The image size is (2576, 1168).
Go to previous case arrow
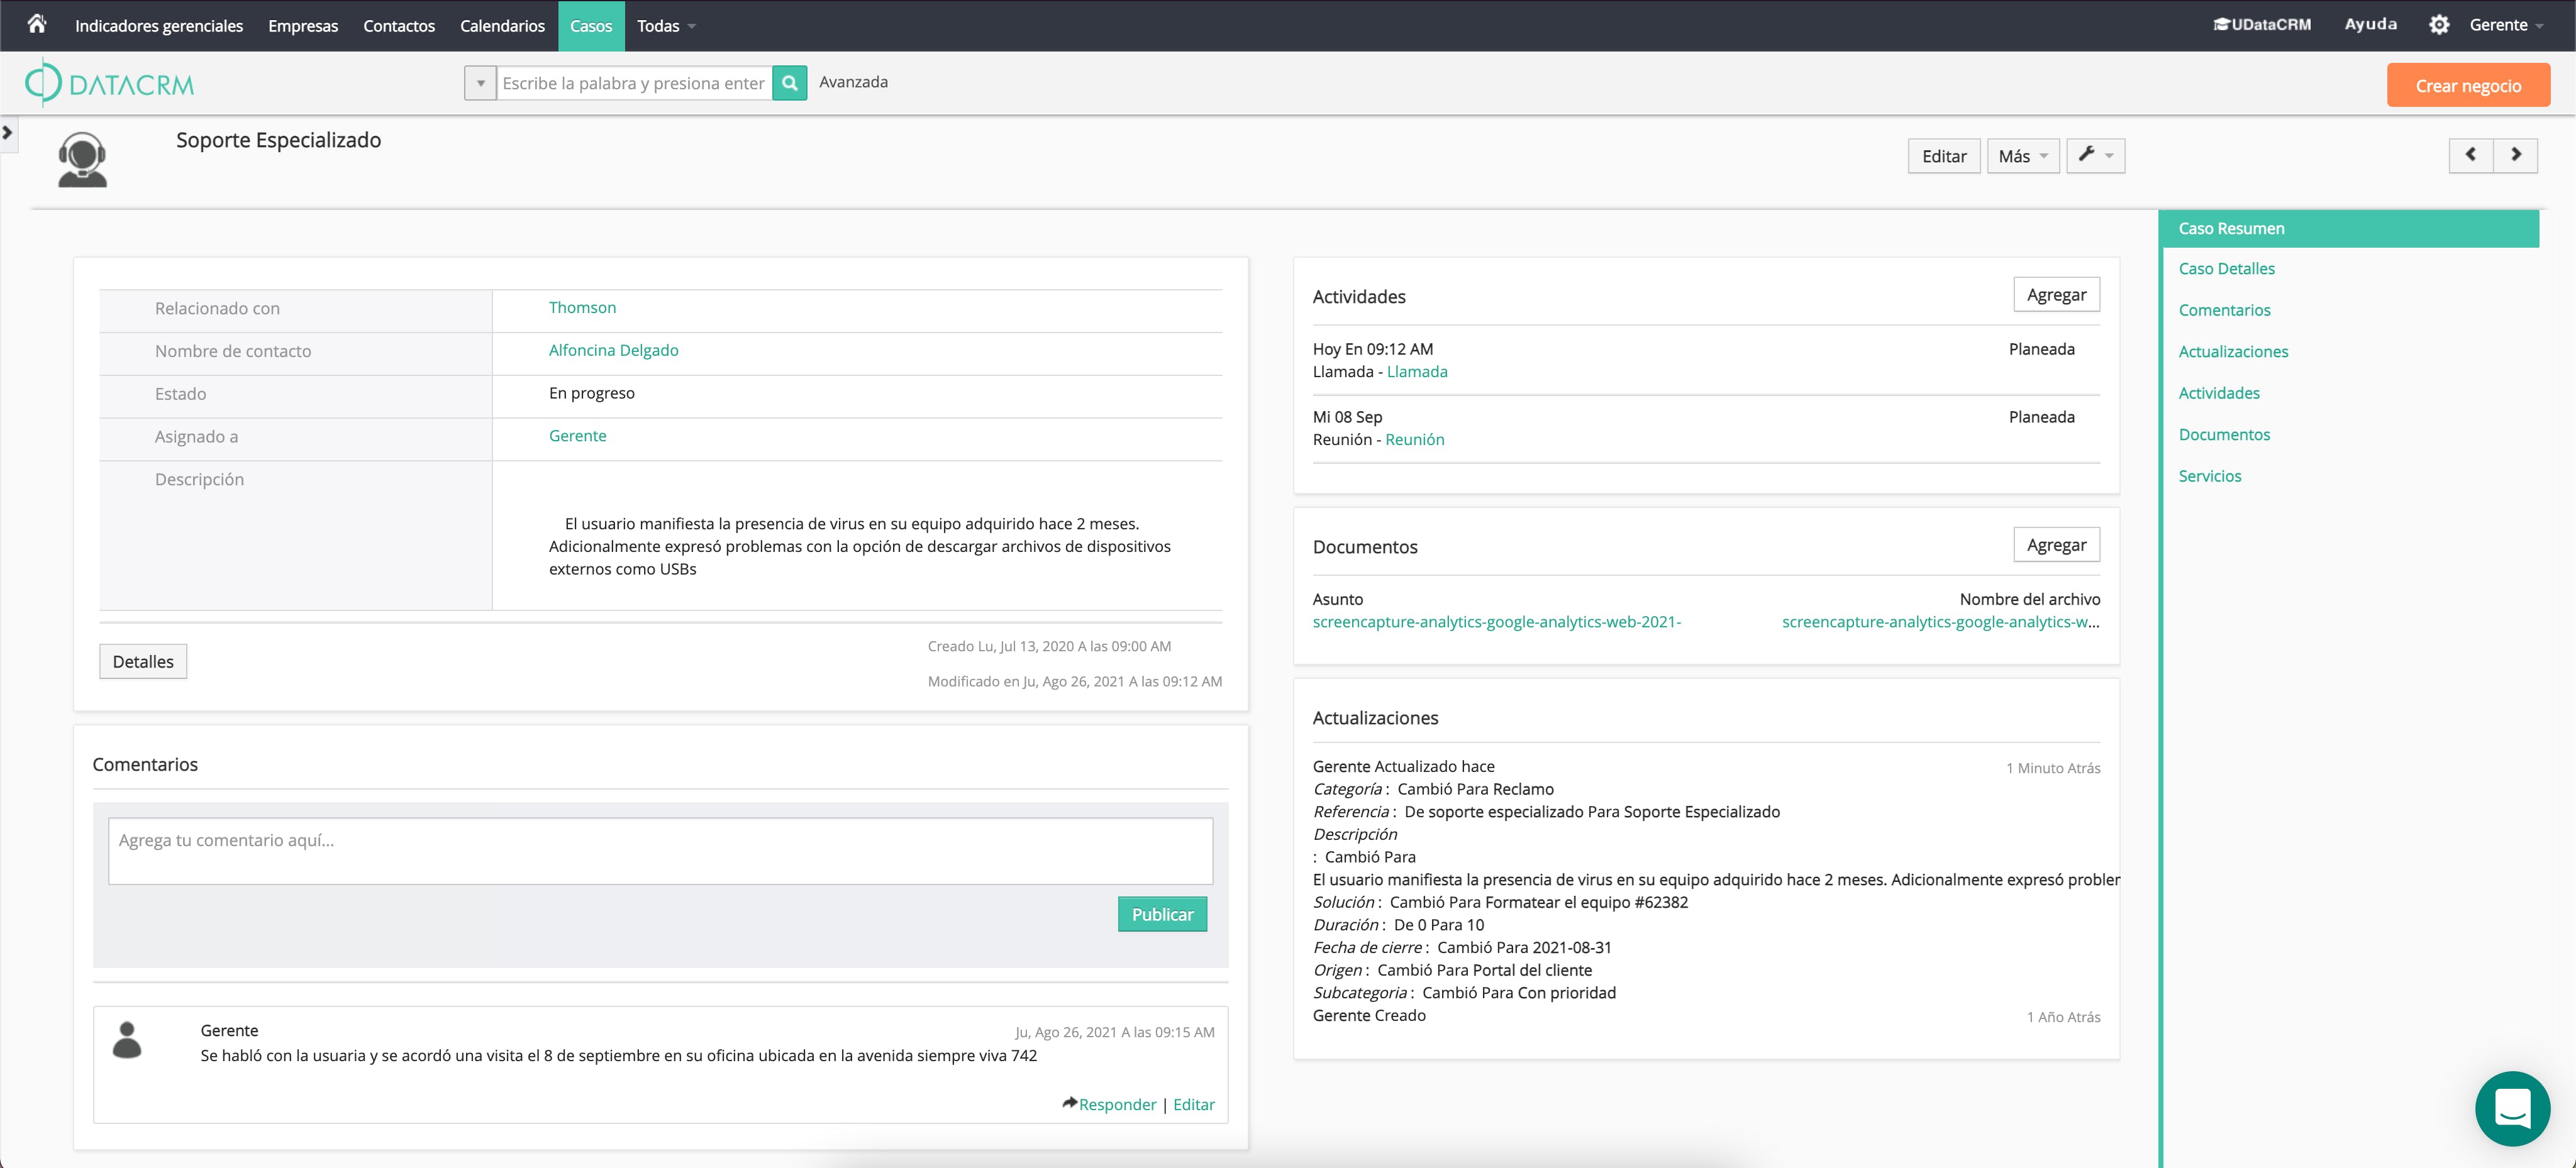pos(2470,155)
